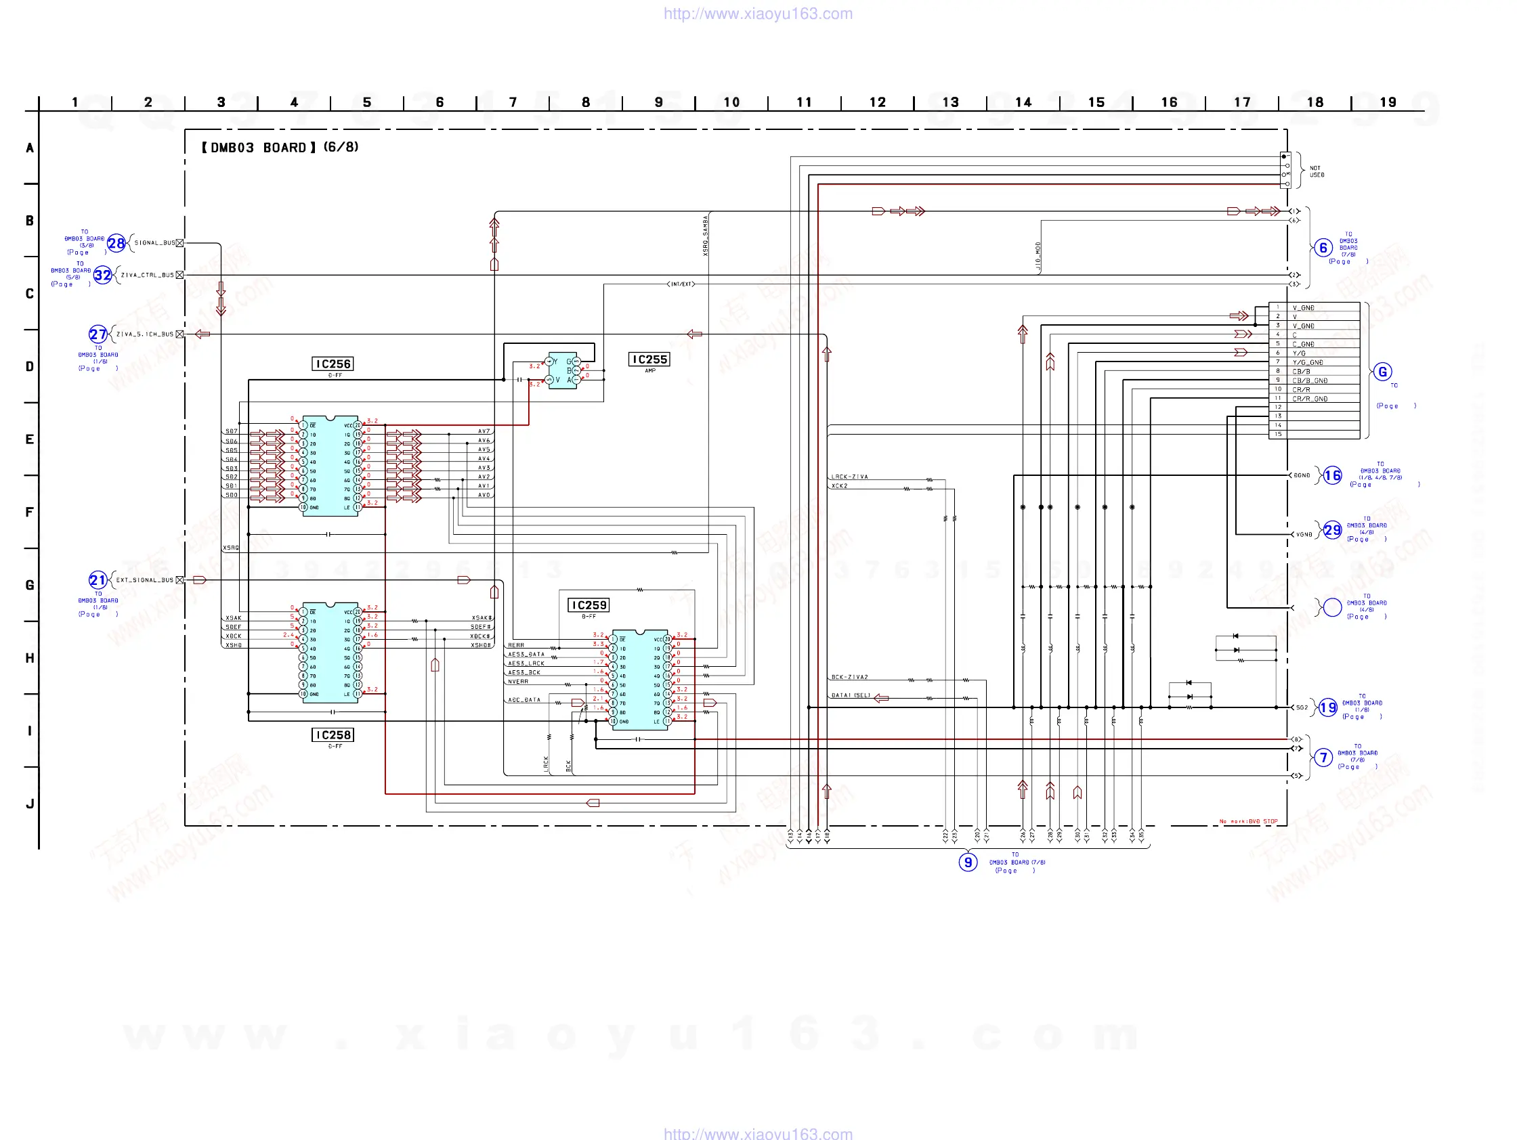1517x1140 pixels.
Task: Click circled reference number 32
Action: pyautogui.click(x=103, y=275)
